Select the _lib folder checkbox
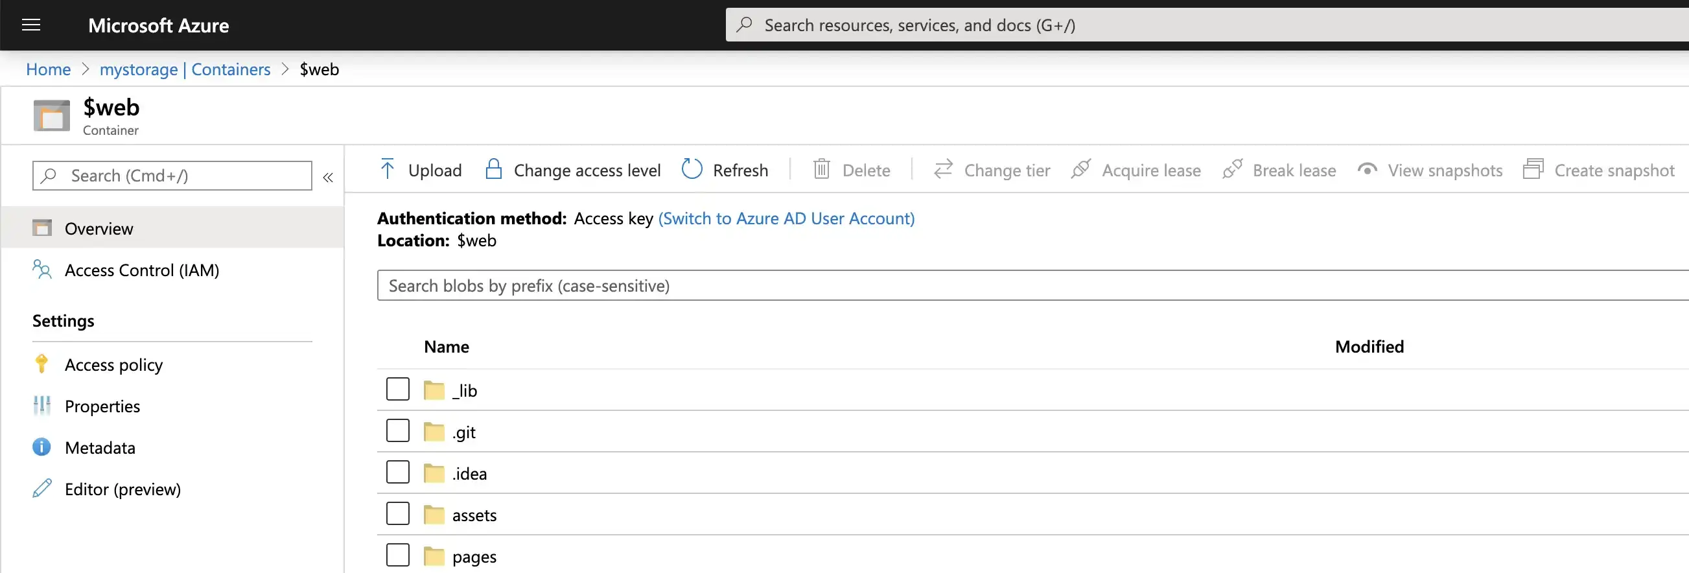Screen dimensions: 1689x573 coord(398,389)
